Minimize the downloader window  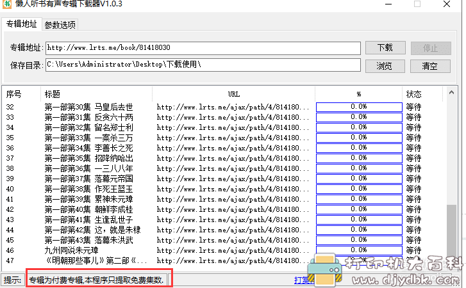[388, 4]
